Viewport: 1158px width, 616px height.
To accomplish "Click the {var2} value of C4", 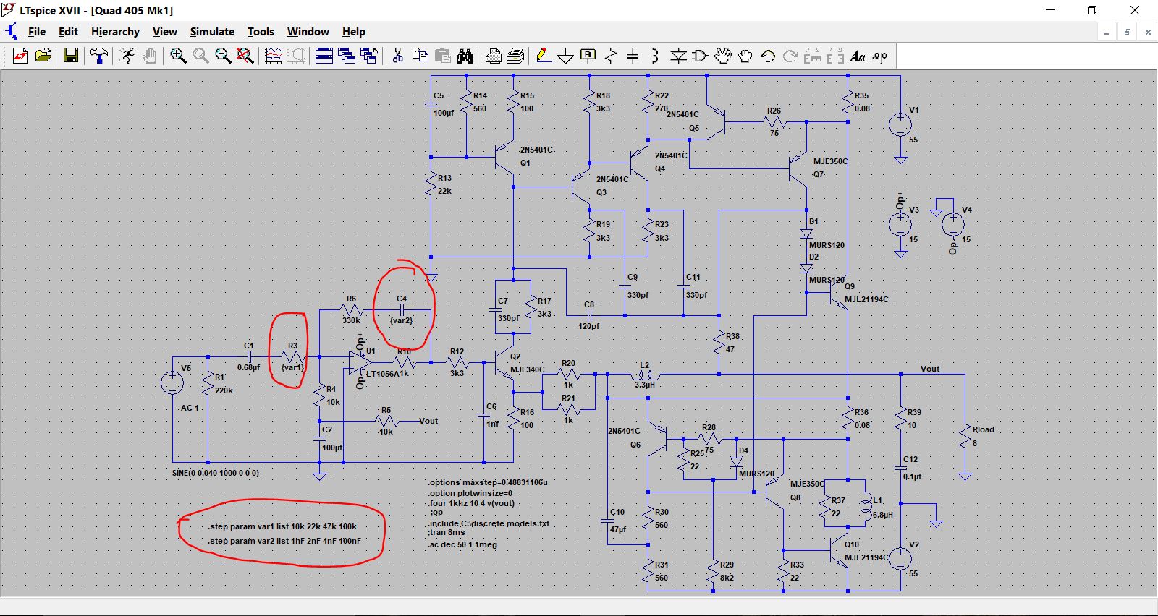I will [x=401, y=320].
